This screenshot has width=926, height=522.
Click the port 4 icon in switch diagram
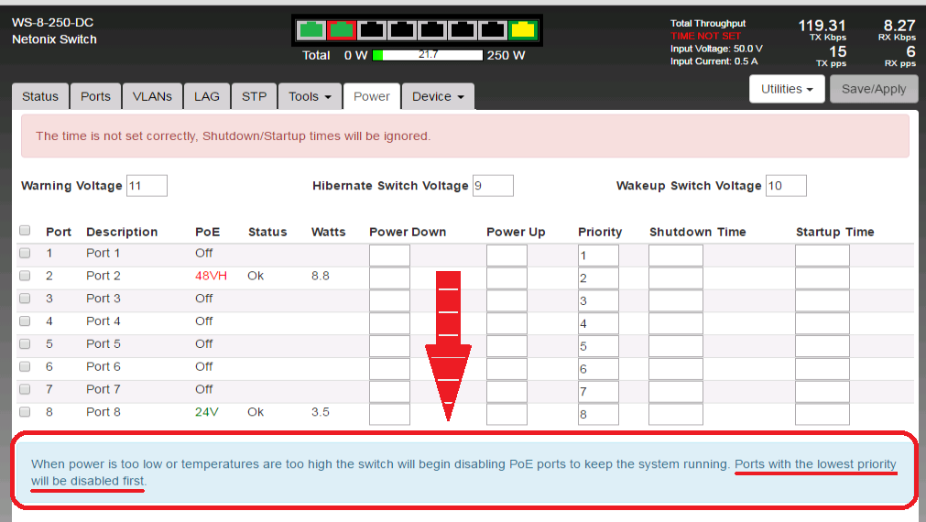click(x=402, y=29)
